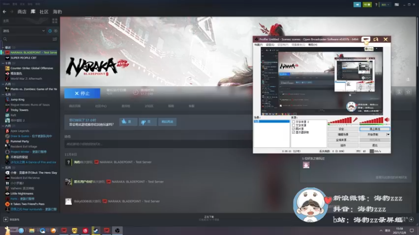Click green friends button in top bar
The height and width of the screenshot is (235, 419).
coord(367,5)
